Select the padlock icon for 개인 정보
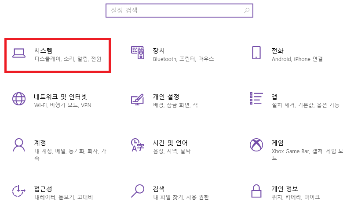 pyautogui.click(x=256, y=191)
